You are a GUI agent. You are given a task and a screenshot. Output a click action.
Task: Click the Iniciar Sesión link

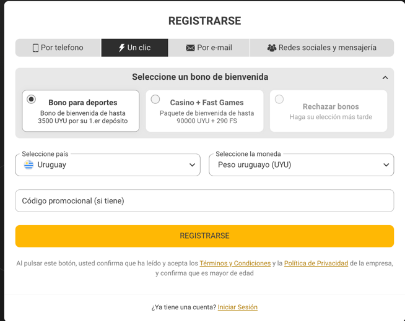click(238, 307)
